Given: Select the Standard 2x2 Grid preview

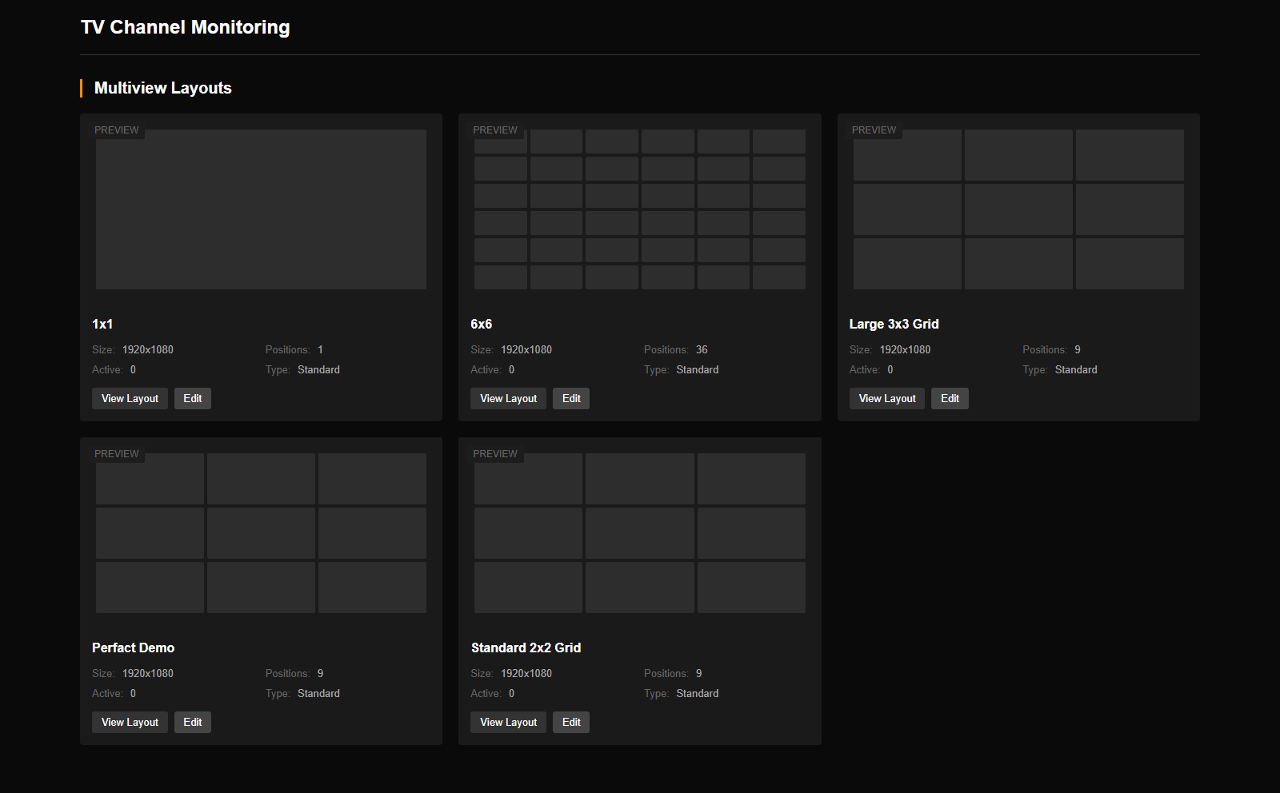Looking at the screenshot, I should click(x=639, y=532).
